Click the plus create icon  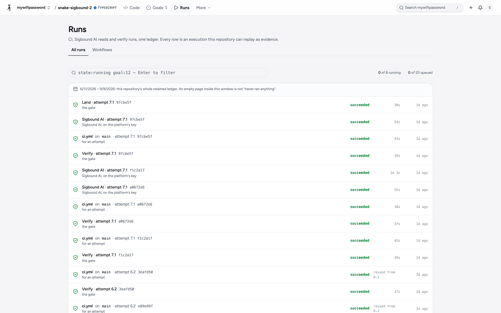coord(471,8)
